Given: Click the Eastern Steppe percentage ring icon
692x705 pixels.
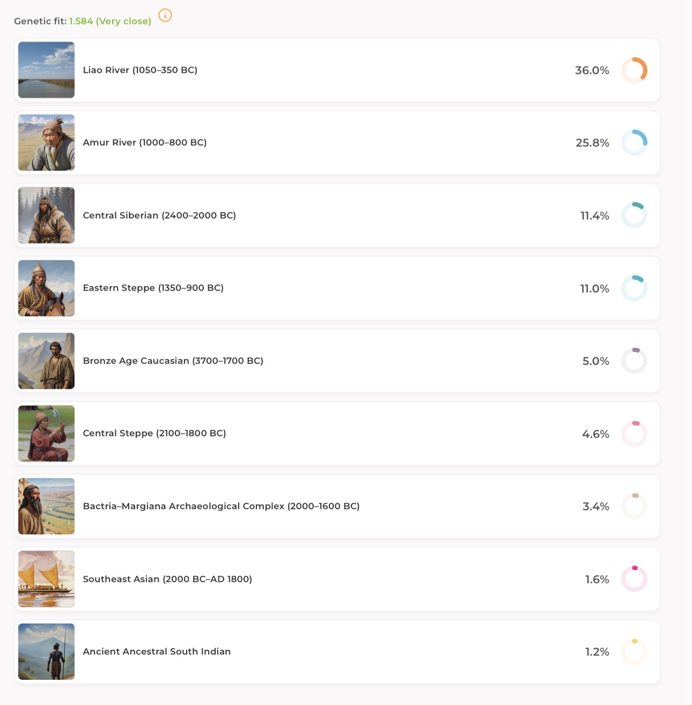Looking at the screenshot, I should (x=634, y=288).
